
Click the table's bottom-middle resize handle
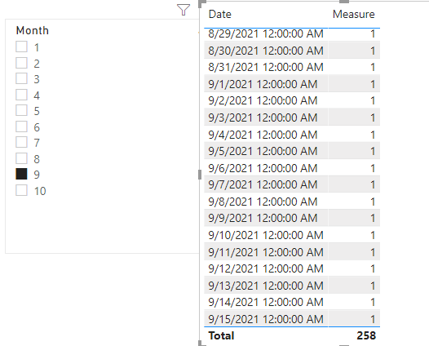[344, 345]
